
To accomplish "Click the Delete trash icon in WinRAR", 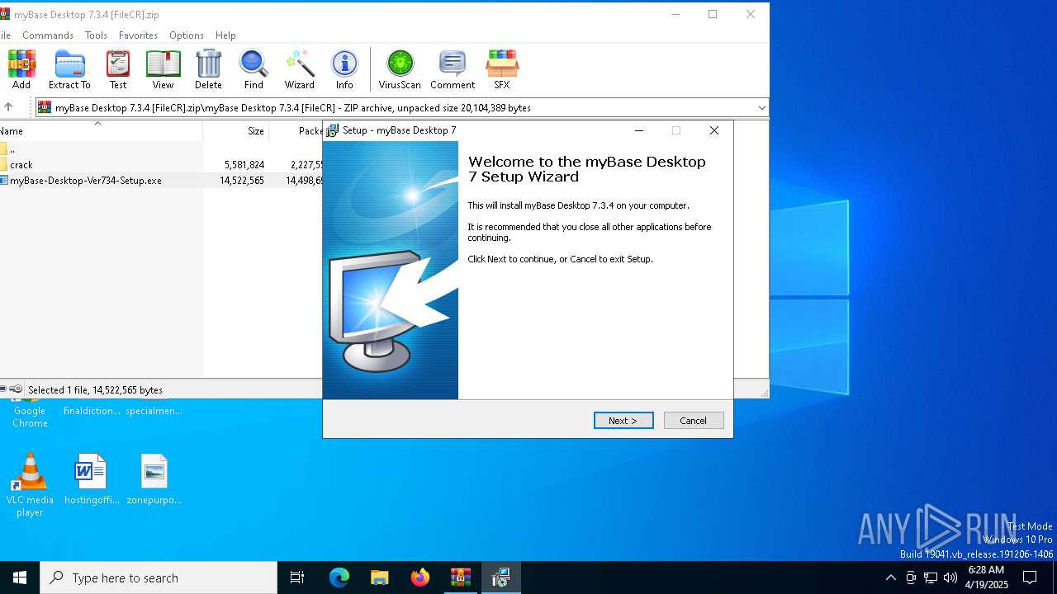I will point(208,69).
